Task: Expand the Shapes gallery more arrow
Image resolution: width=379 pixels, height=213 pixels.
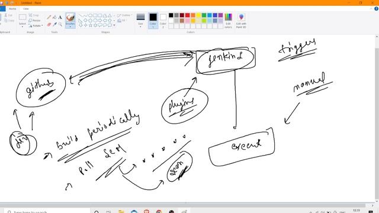Action: (x=114, y=25)
